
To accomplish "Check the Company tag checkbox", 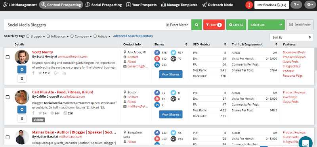I will click(72, 36).
